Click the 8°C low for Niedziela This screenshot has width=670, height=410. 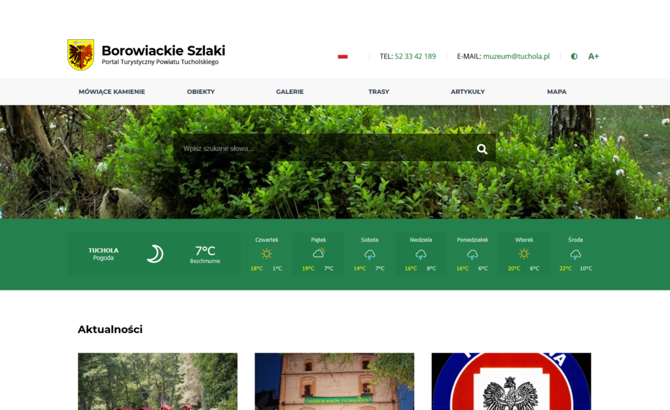click(432, 268)
